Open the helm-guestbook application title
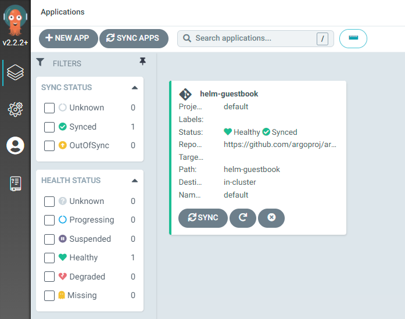This screenshot has width=405, height=319. coord(229,94)
